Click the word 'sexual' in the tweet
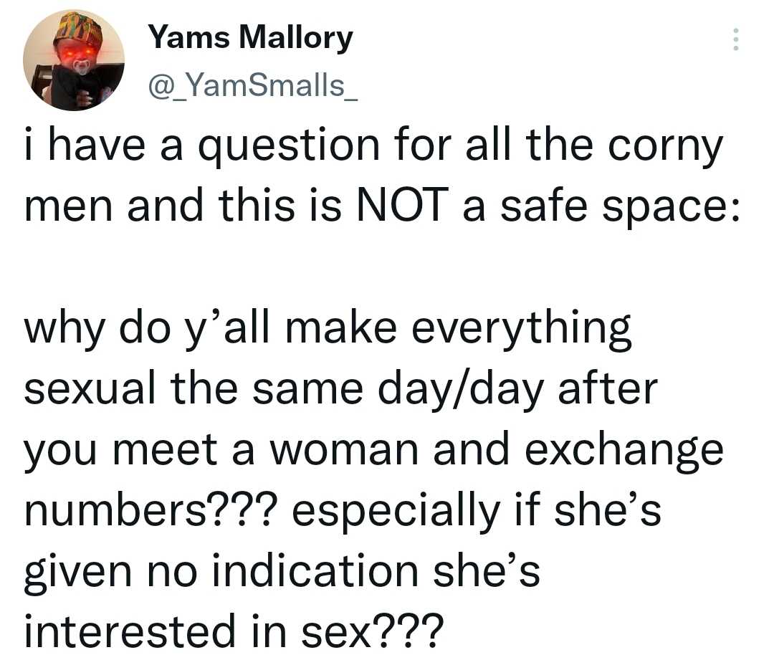The height and width of the screenshot is (655, 774). pyautogui.click(x=90, y=388)
